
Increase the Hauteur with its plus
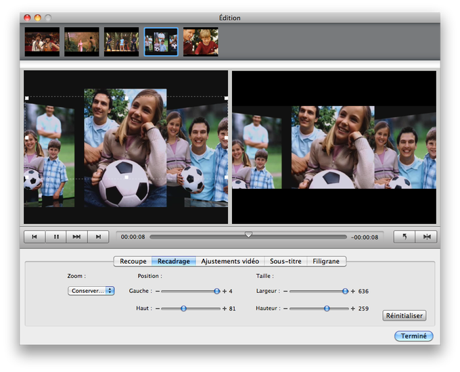[353, 308]
